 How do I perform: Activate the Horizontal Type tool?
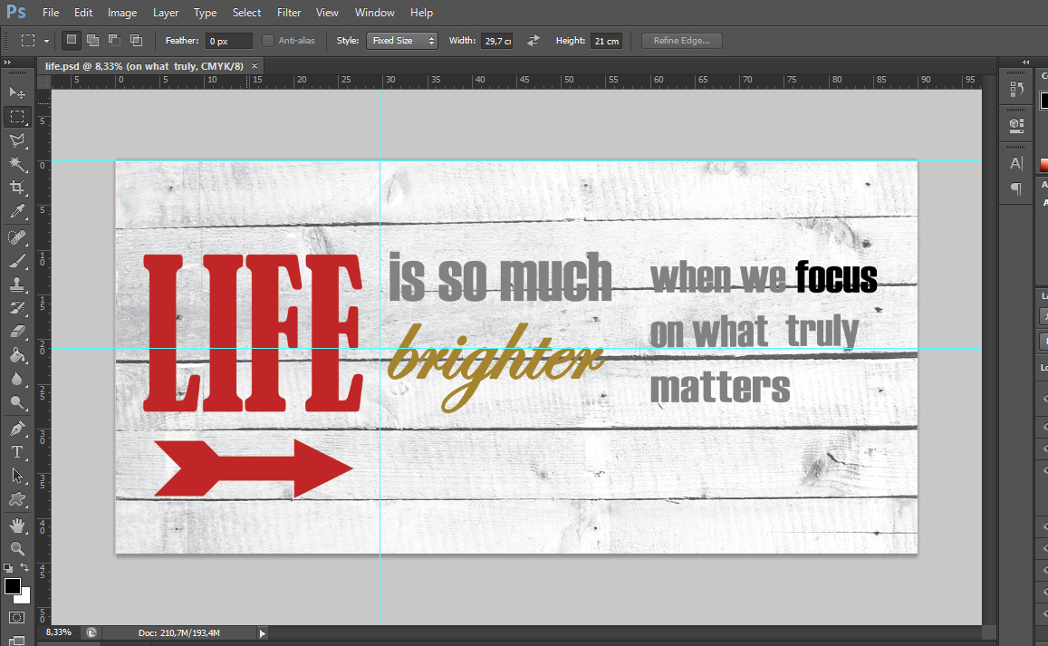pos(17,452)
